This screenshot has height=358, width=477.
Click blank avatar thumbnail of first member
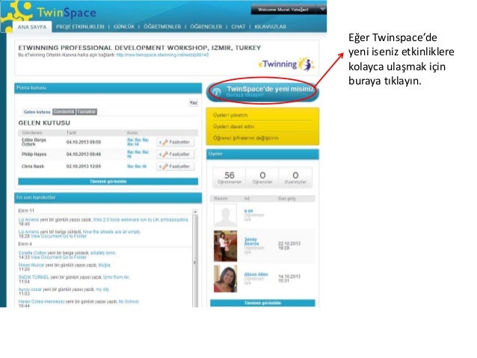coord(226,215)
